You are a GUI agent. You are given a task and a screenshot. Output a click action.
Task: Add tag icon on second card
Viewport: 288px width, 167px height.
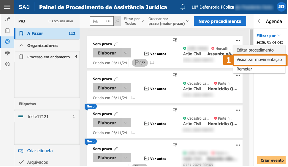175,75
